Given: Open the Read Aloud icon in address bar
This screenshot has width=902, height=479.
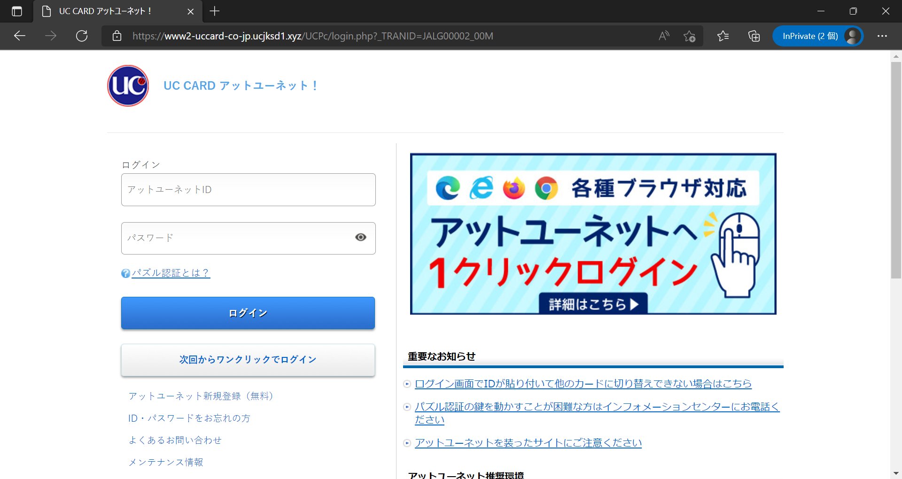Looking at the screenshot, I should pyautogui.click(x=664, y=36).
